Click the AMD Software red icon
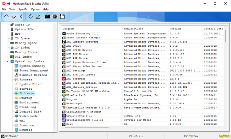Image resolution: width=231 pixels, height=139 pixels. coord(64,79)
